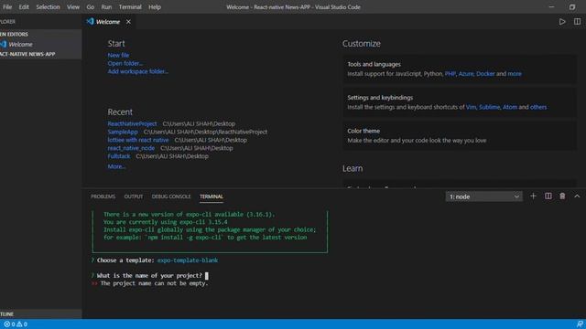586x329 pixels.
Task: Maximize the panel with the chevron-up icon
Action: coord(577,196)
